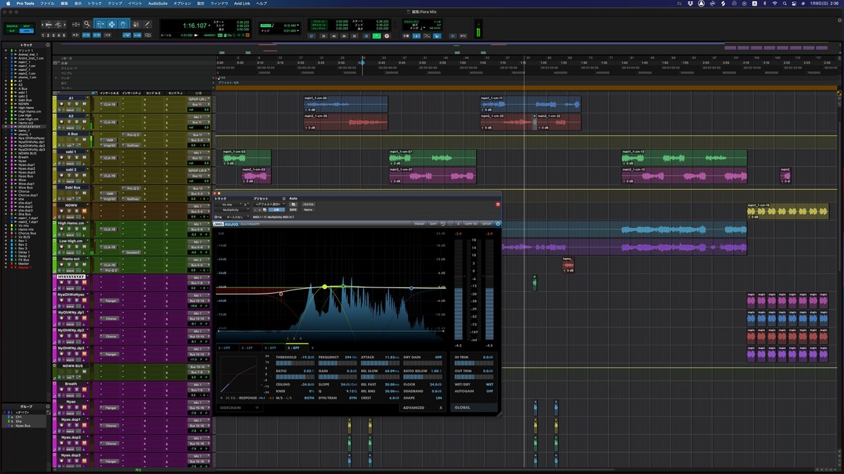Select the Pencil tool
This screenshot has width=844, height=474.
147,24
